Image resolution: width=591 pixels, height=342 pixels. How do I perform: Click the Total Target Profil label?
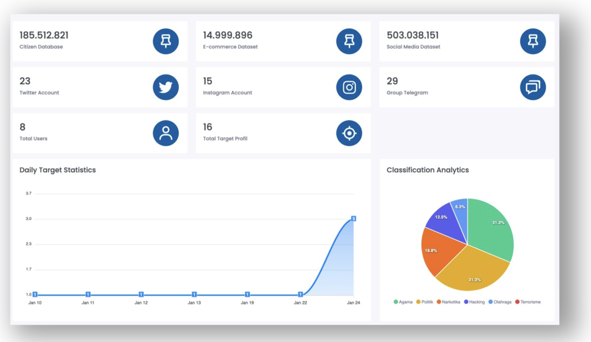click(225, 138)
